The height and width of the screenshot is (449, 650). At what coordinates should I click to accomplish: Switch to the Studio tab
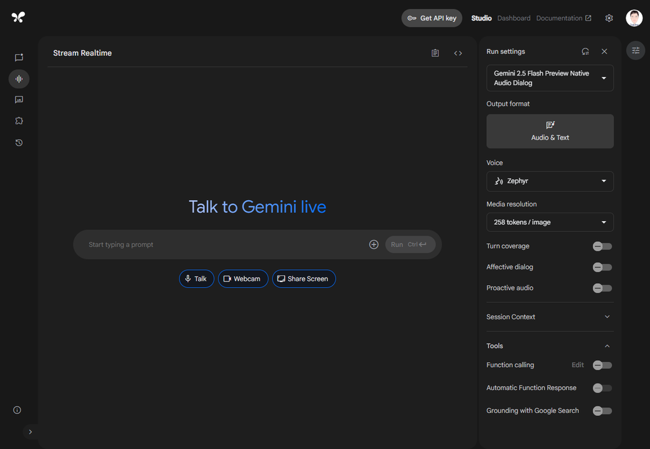click(x=481, y=18)
